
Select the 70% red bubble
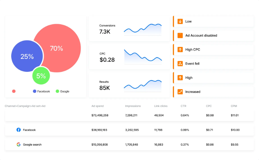(57, 48)
